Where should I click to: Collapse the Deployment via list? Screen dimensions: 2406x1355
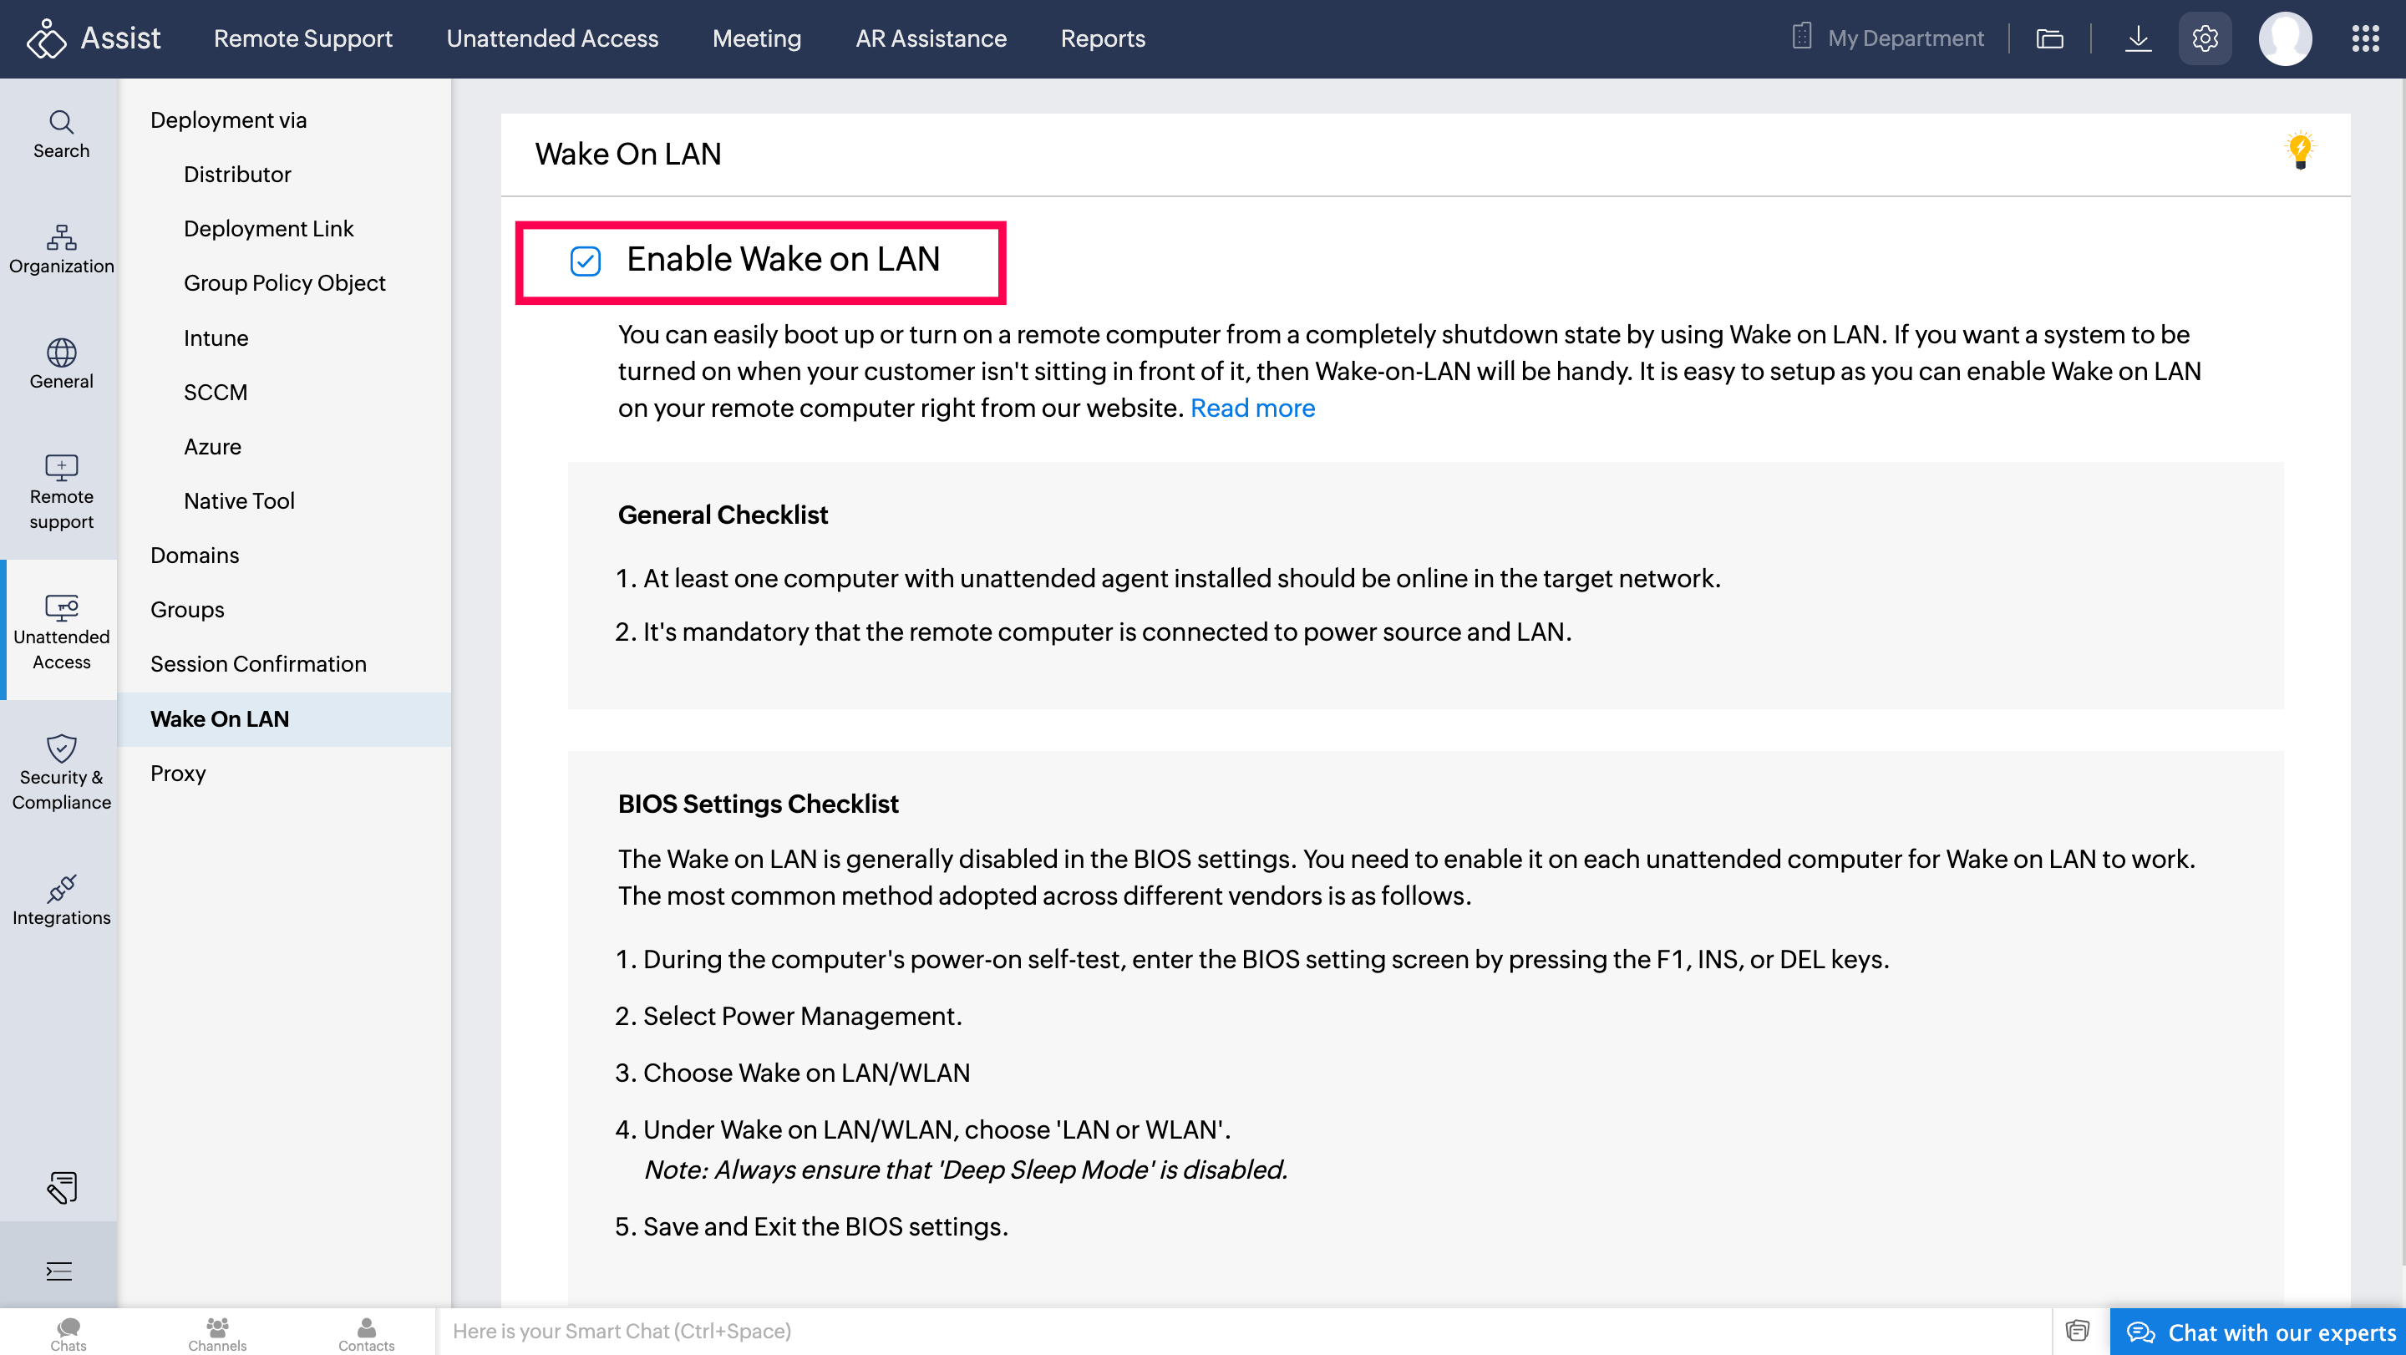coord(228,119)
